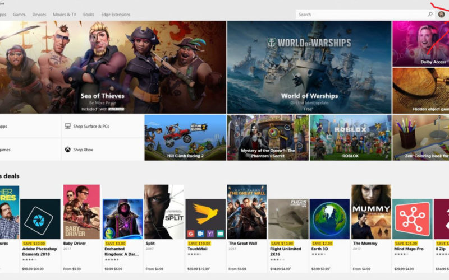
Task: Open the Mind Maps Pro app icon
Action: (412, 219)
